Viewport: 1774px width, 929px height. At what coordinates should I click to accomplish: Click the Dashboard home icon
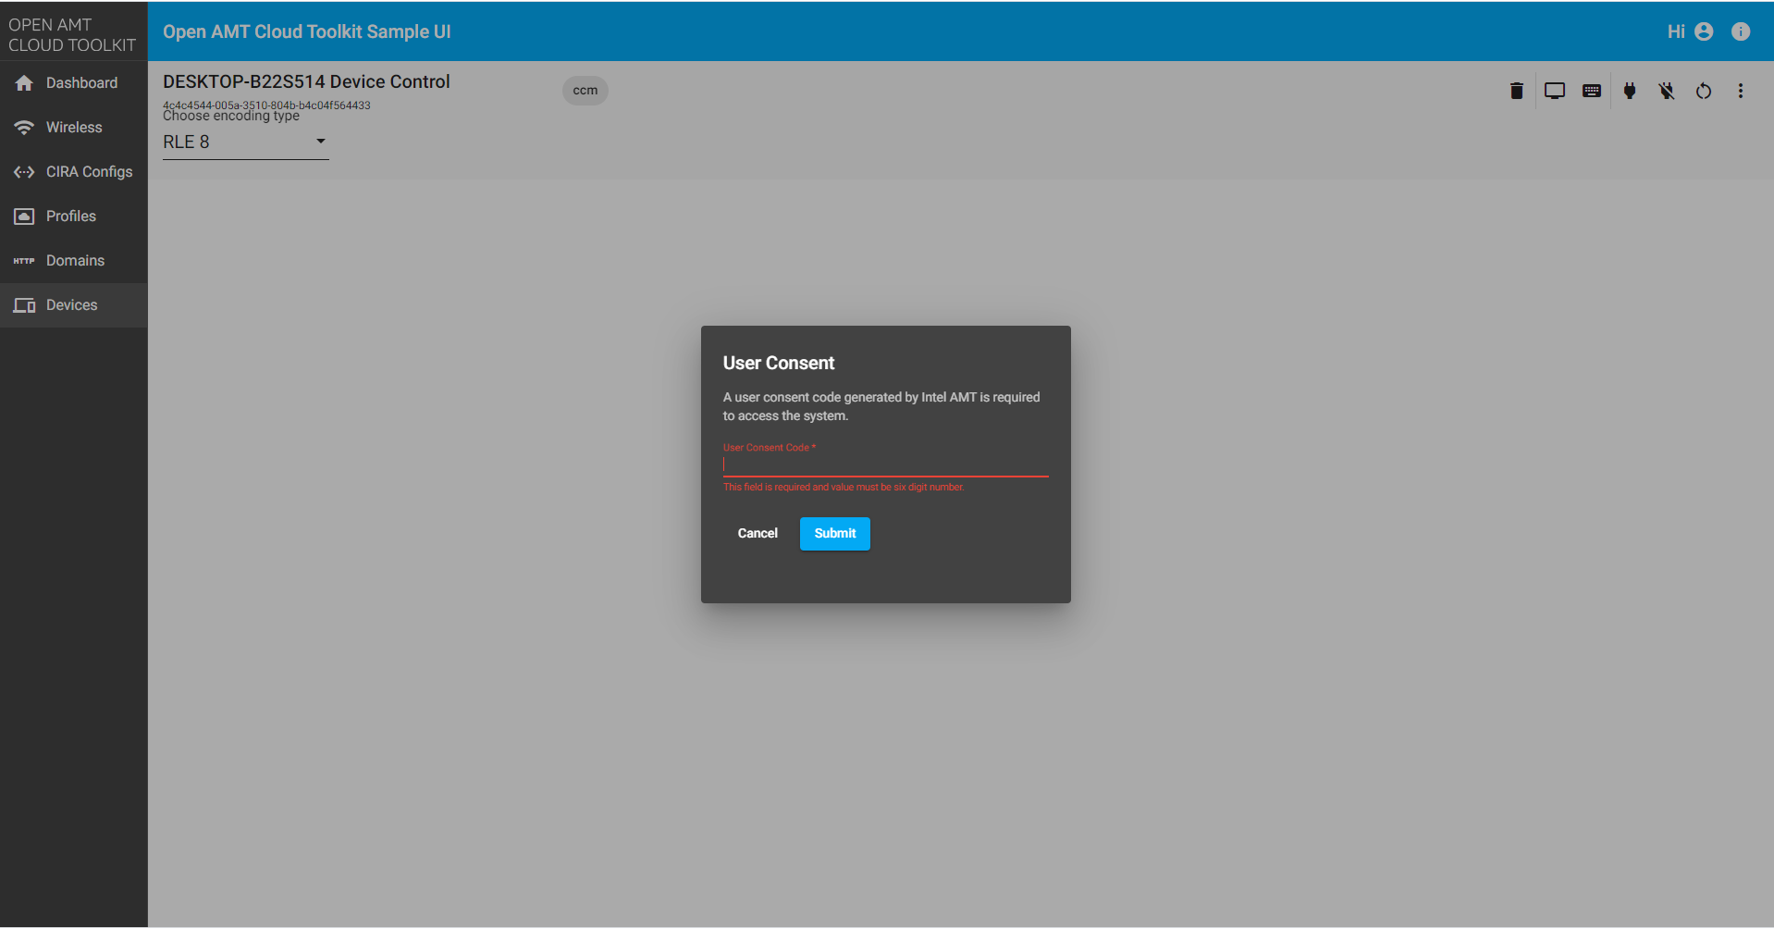(x=24, y=83)
